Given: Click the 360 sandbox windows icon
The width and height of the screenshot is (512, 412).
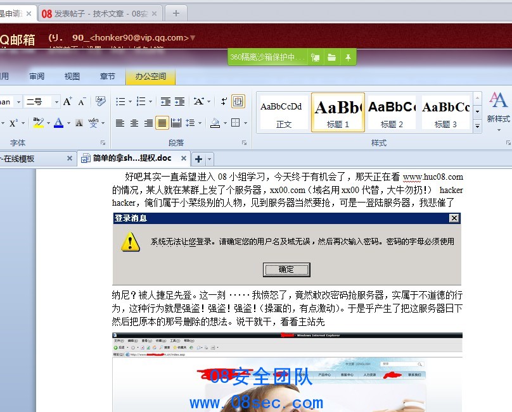Looking at the screenshot, I should coord(315,58).
